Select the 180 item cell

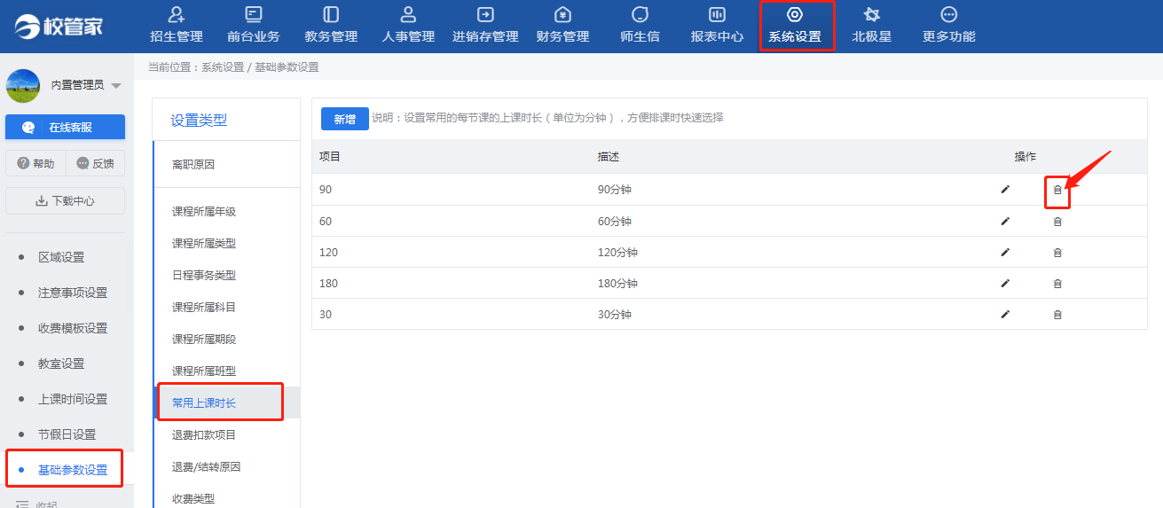(x=328, y=284)
